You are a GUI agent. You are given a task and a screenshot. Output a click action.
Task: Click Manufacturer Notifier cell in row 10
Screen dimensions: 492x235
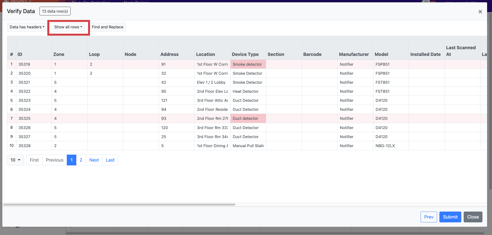tap(355, 146)
